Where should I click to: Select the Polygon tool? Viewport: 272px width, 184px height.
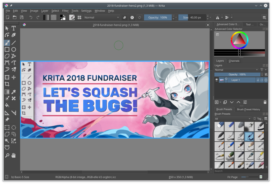pyautogui.click(x=7, y=56)
